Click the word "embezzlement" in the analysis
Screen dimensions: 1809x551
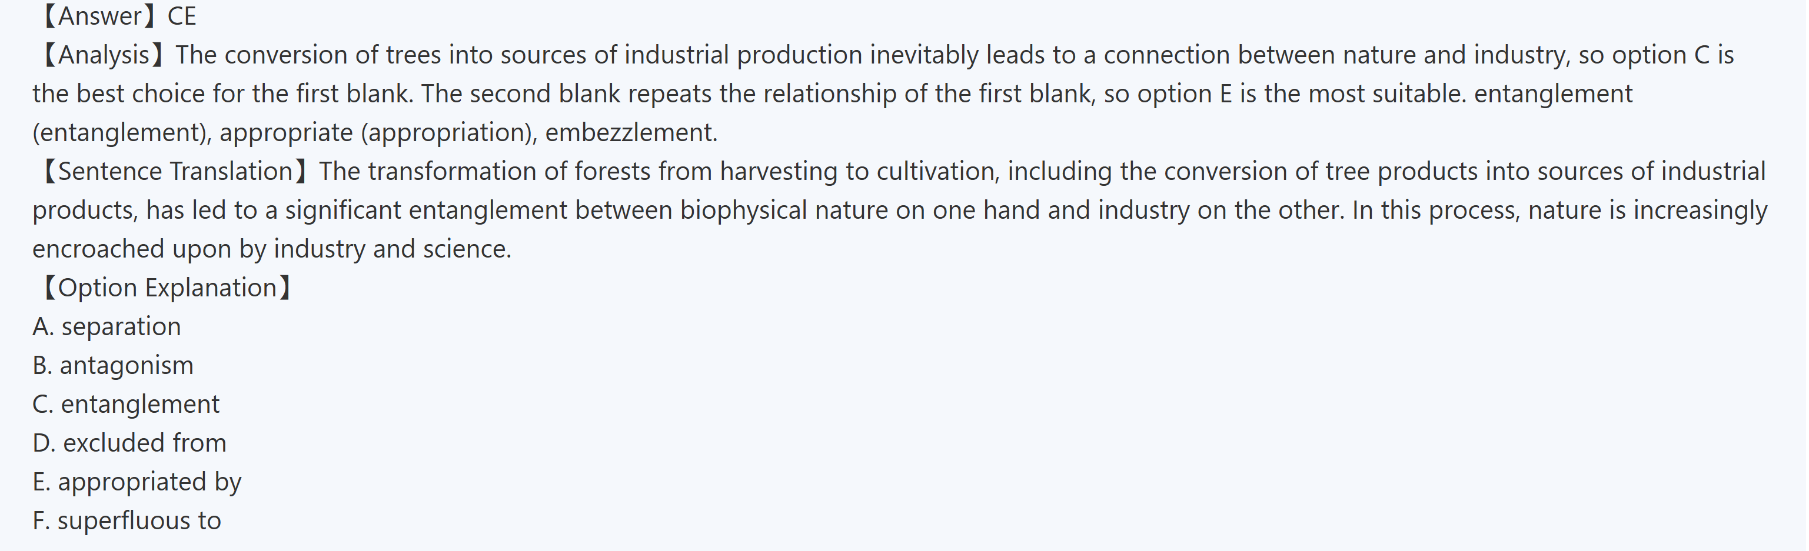pyautogui.click(x=630, y=133)
